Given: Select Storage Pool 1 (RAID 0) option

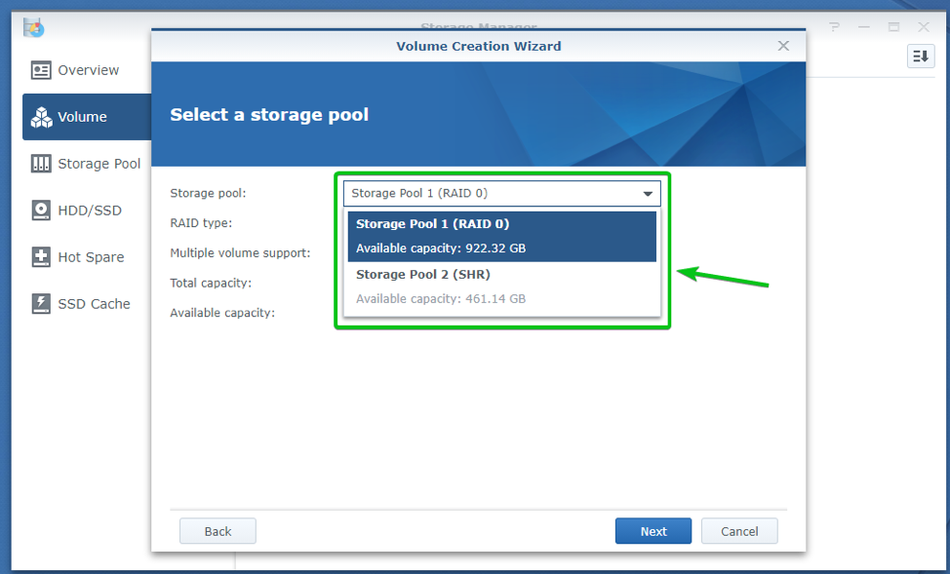Looking at the screenshot, I should 500,236.
